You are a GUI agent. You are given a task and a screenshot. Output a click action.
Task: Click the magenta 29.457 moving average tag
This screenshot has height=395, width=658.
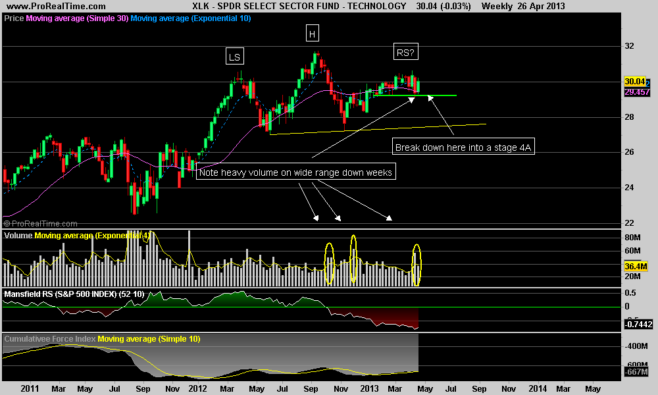click(x=636, y=92)
